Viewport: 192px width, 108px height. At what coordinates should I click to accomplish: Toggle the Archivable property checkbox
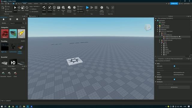point(174,66)
